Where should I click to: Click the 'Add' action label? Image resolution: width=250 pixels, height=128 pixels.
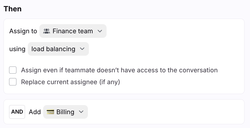tap(35, 112)
